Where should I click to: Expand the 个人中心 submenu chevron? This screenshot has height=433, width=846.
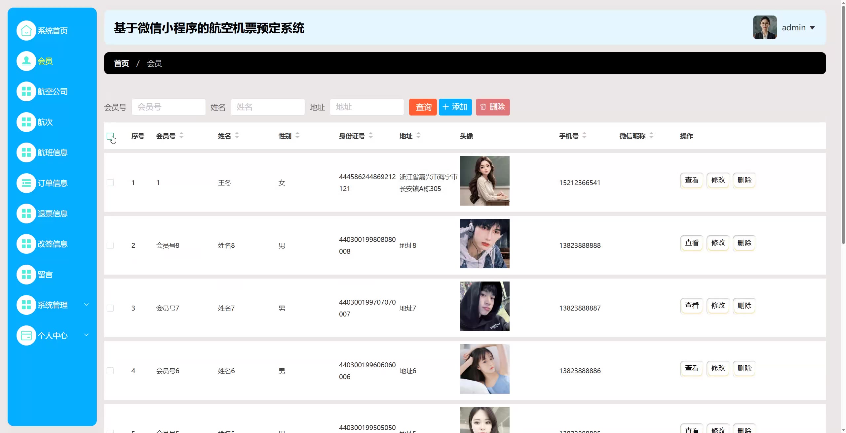[86, 335]
